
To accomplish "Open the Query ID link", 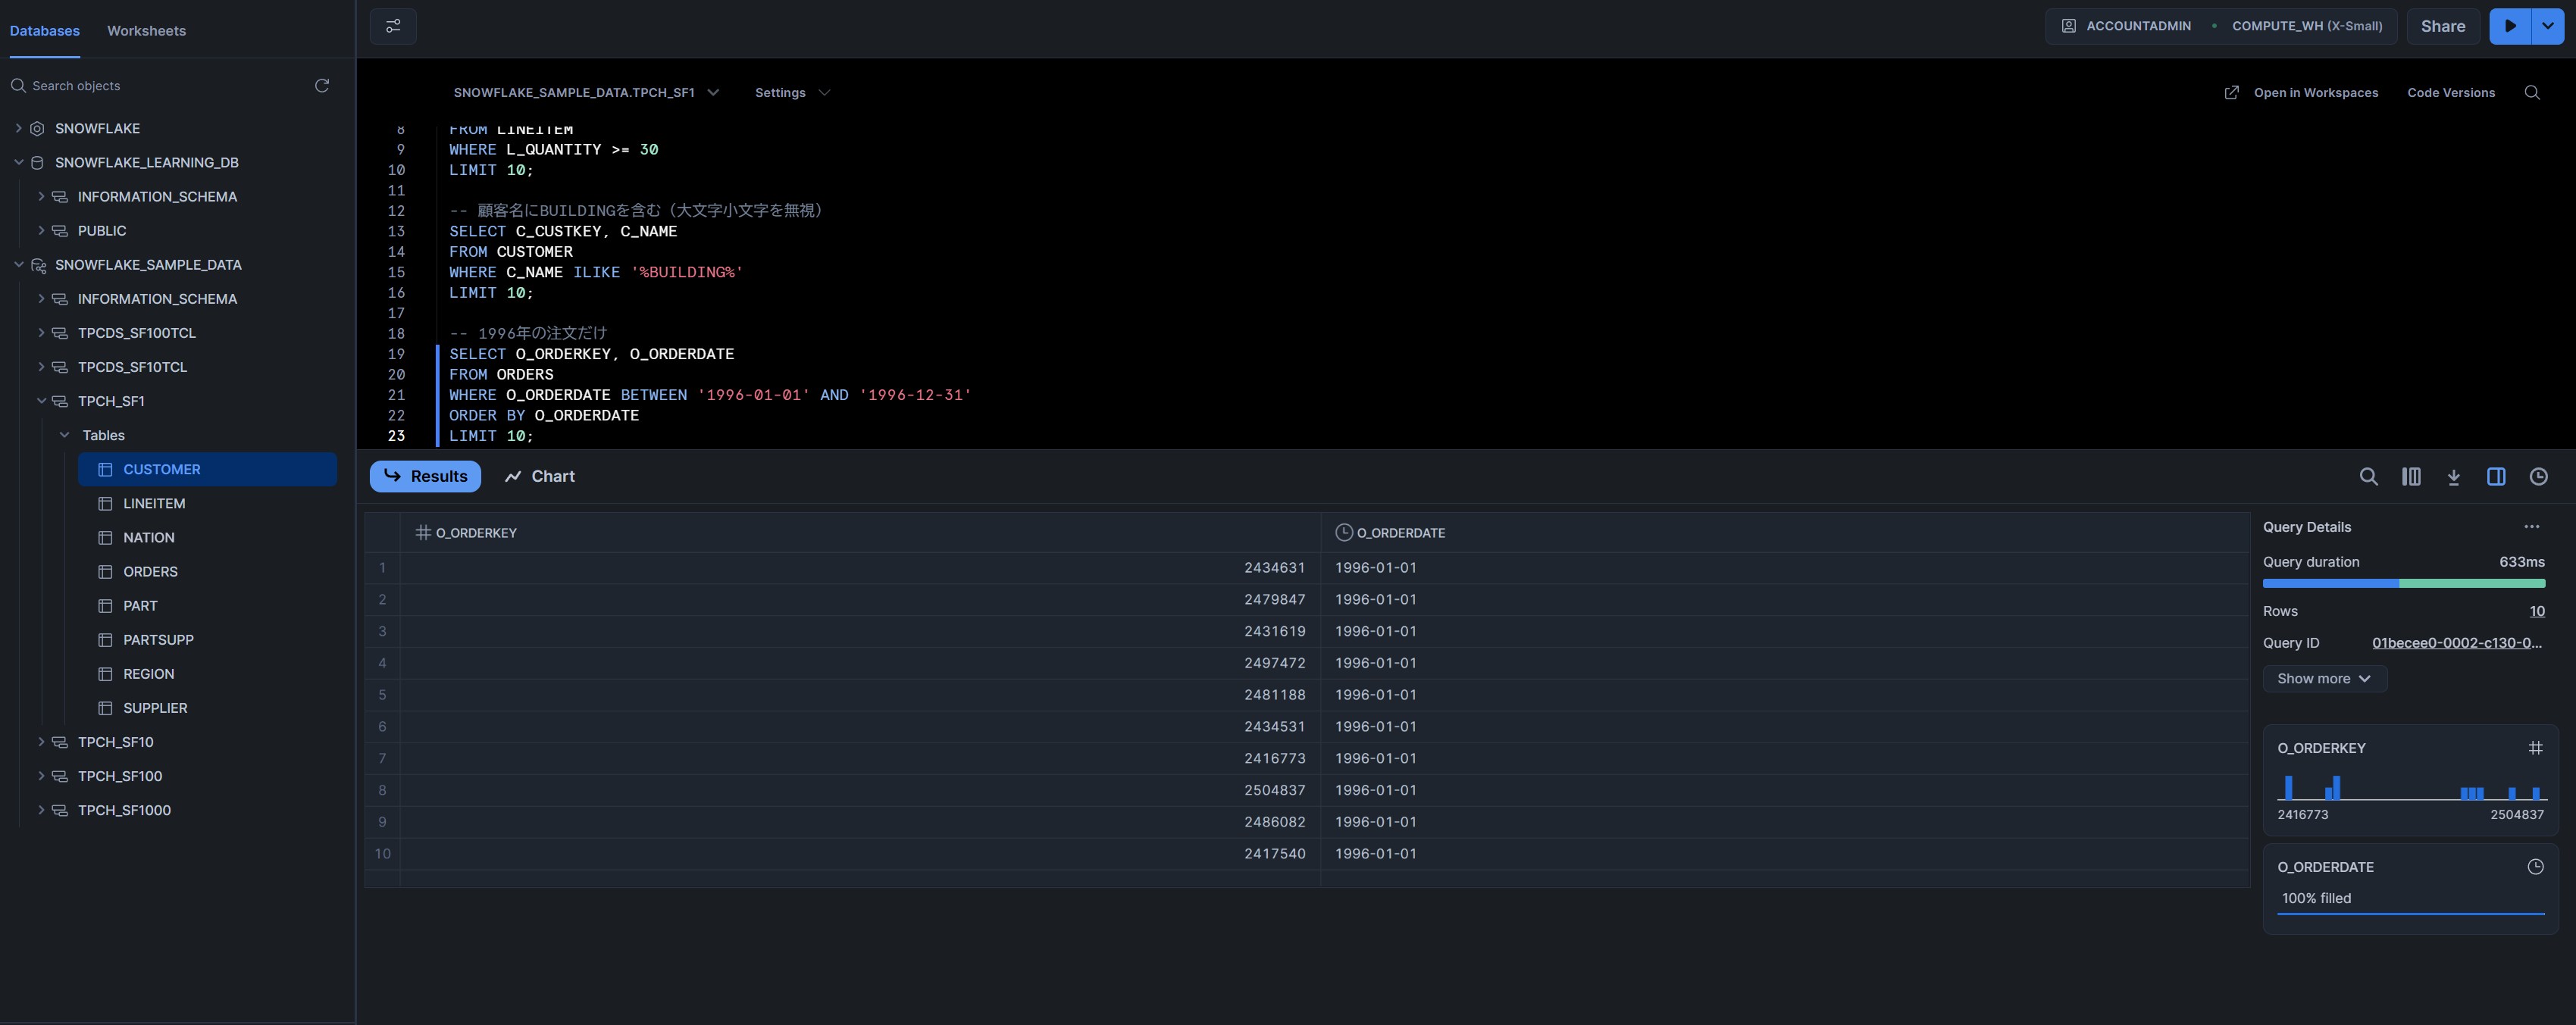I will 2456,643.
